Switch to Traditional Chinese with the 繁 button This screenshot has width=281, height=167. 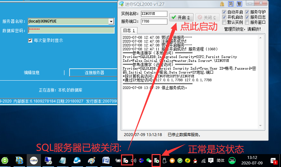click(239, 4)
